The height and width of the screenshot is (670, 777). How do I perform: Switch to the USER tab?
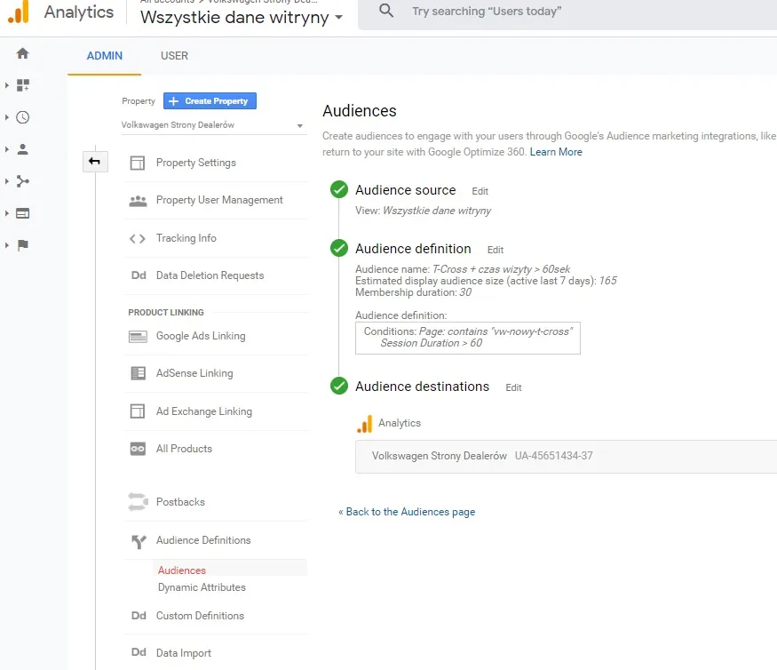pyautogui.click(x=174, y=56)
